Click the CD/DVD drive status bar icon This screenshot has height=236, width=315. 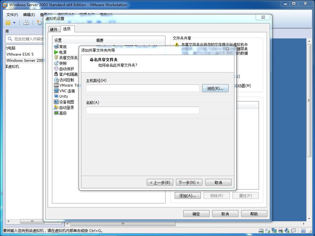point(267,230)
